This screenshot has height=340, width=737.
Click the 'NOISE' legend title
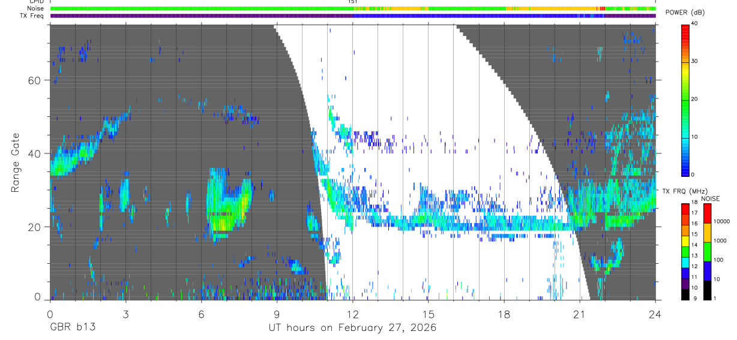710,198
